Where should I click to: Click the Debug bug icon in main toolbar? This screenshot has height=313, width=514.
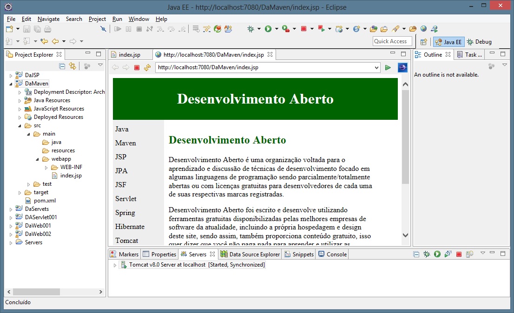[251, 29]
